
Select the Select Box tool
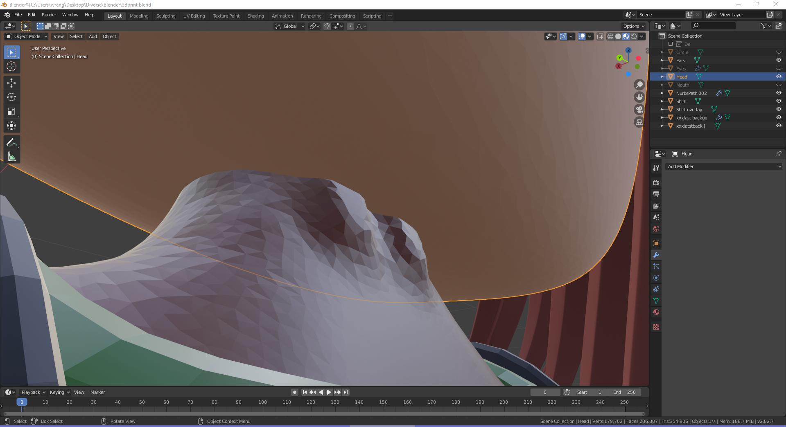click(x=11, y=52)
